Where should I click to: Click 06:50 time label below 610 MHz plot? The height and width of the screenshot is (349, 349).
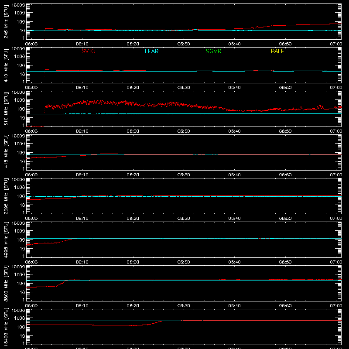click(x=285, y=131)
